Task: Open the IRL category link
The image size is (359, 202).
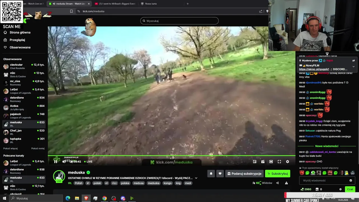Action: pos(70,183)
